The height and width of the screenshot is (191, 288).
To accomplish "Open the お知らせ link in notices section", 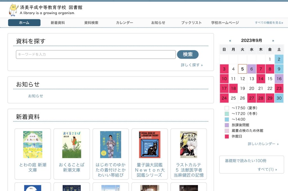I will pyautogui.click(x=35, y=96).
